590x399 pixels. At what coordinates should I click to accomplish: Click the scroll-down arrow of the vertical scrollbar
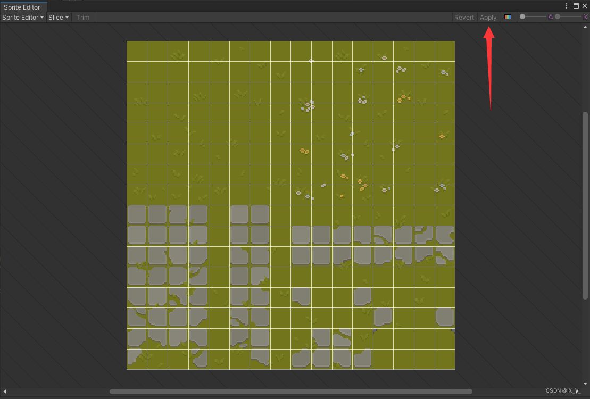[x=585, y=384]
